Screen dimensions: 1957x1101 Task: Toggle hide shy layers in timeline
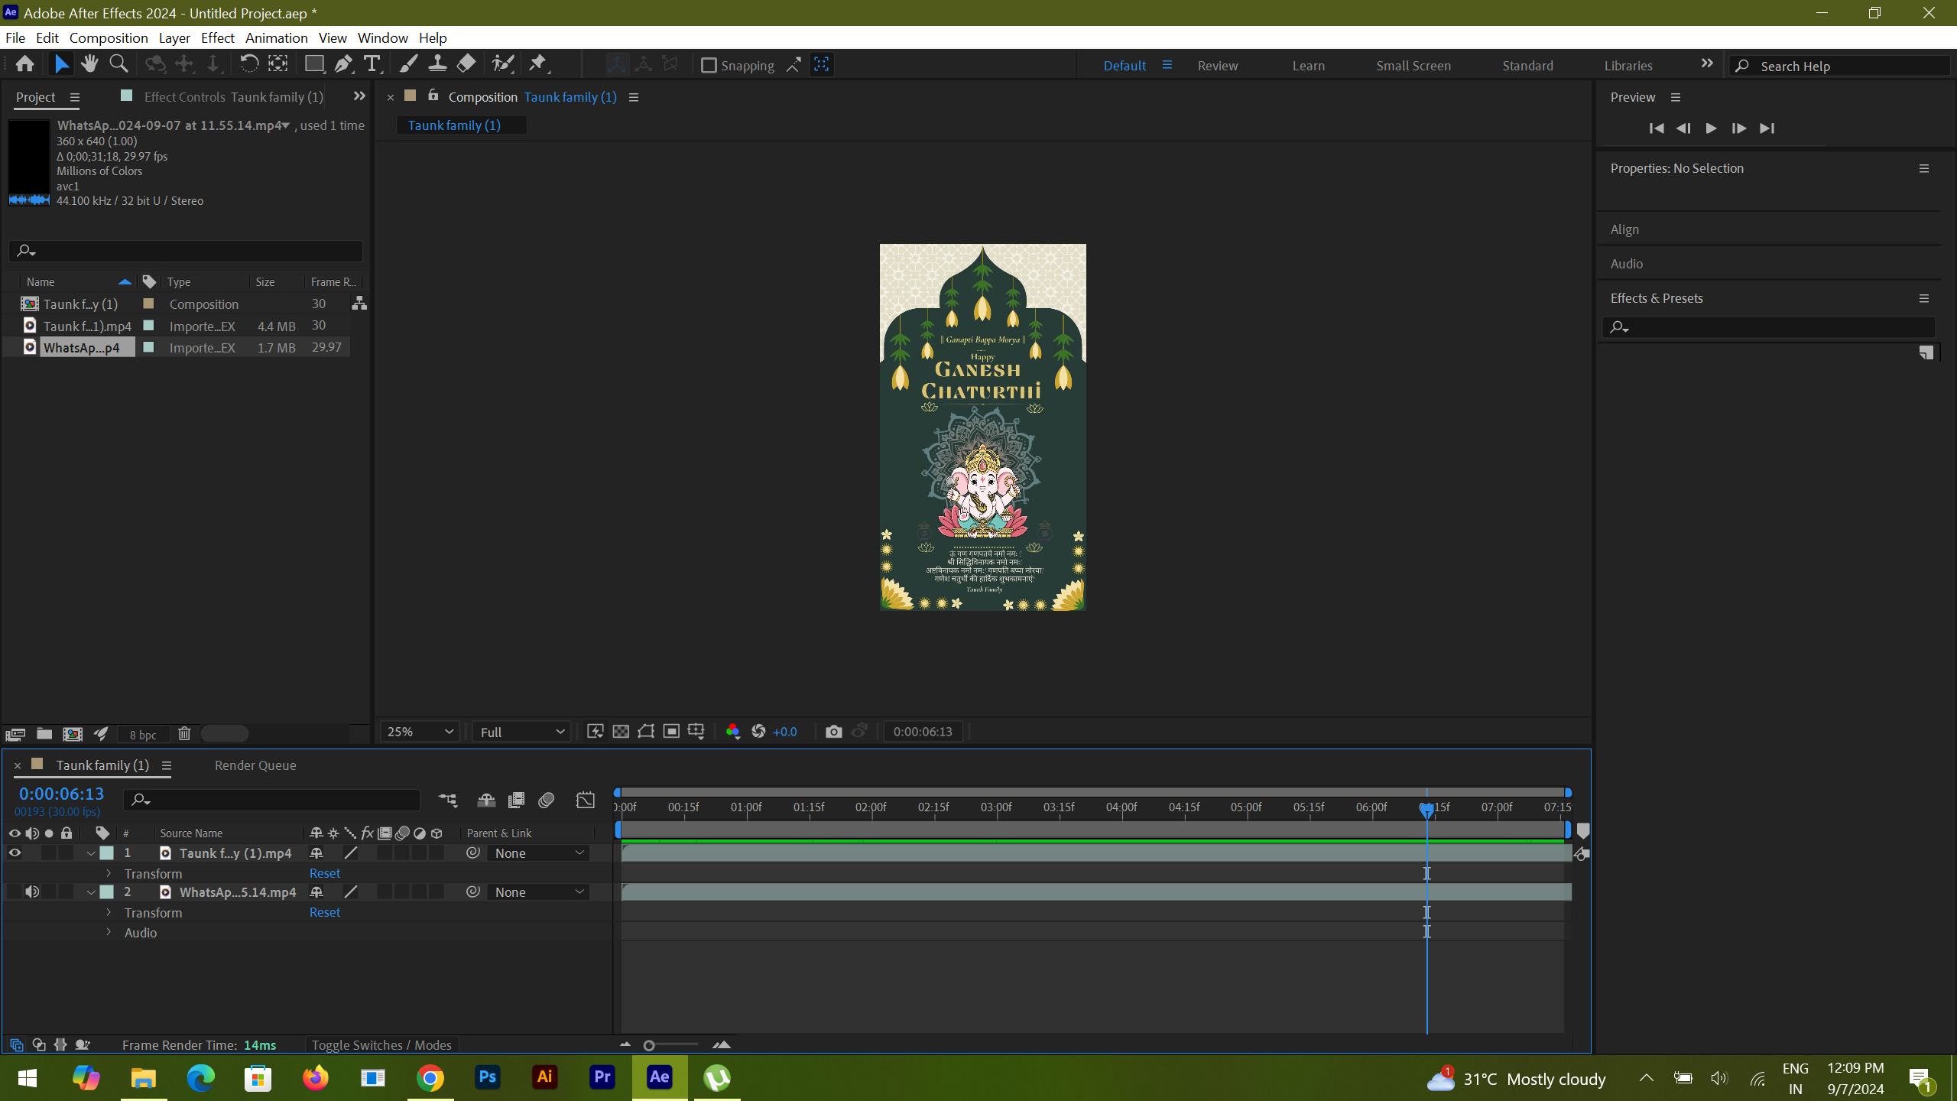tap(486, 801)
